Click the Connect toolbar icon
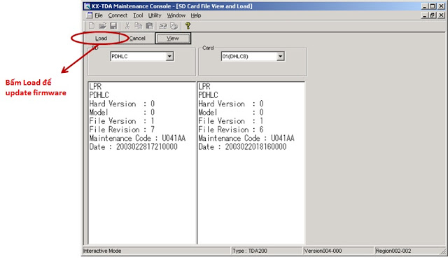 [163, 26]
